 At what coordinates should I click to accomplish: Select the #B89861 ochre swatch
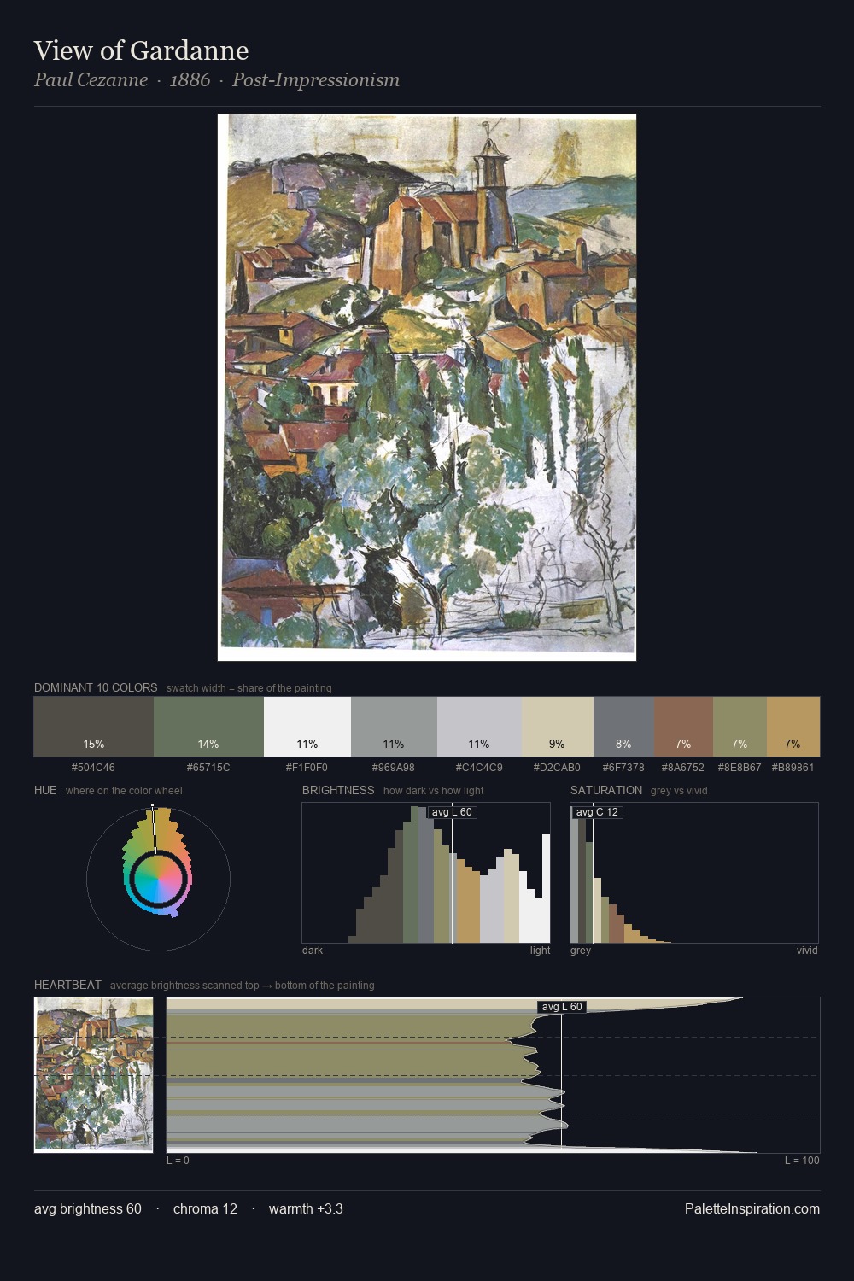793,727
